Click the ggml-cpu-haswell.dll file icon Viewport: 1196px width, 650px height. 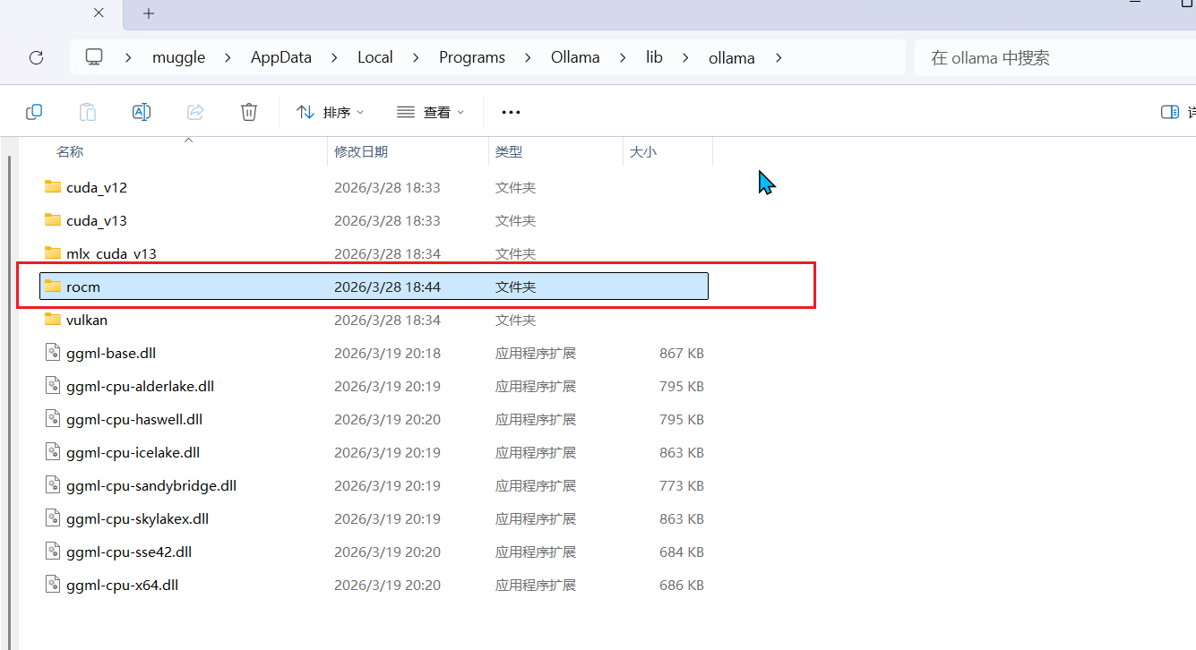point(53,419)
